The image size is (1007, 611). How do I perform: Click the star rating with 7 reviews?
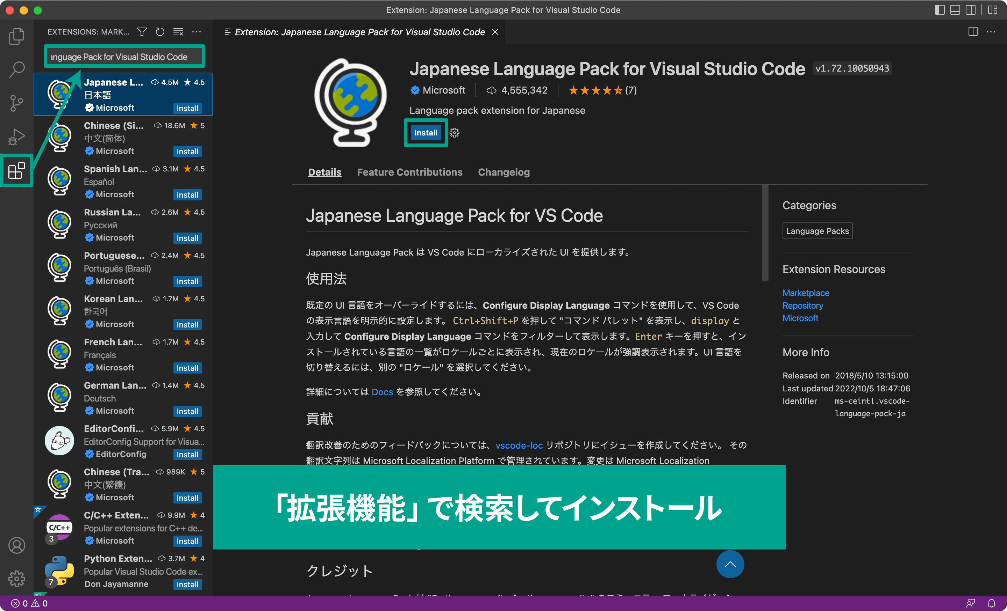[x=602, y=90]
